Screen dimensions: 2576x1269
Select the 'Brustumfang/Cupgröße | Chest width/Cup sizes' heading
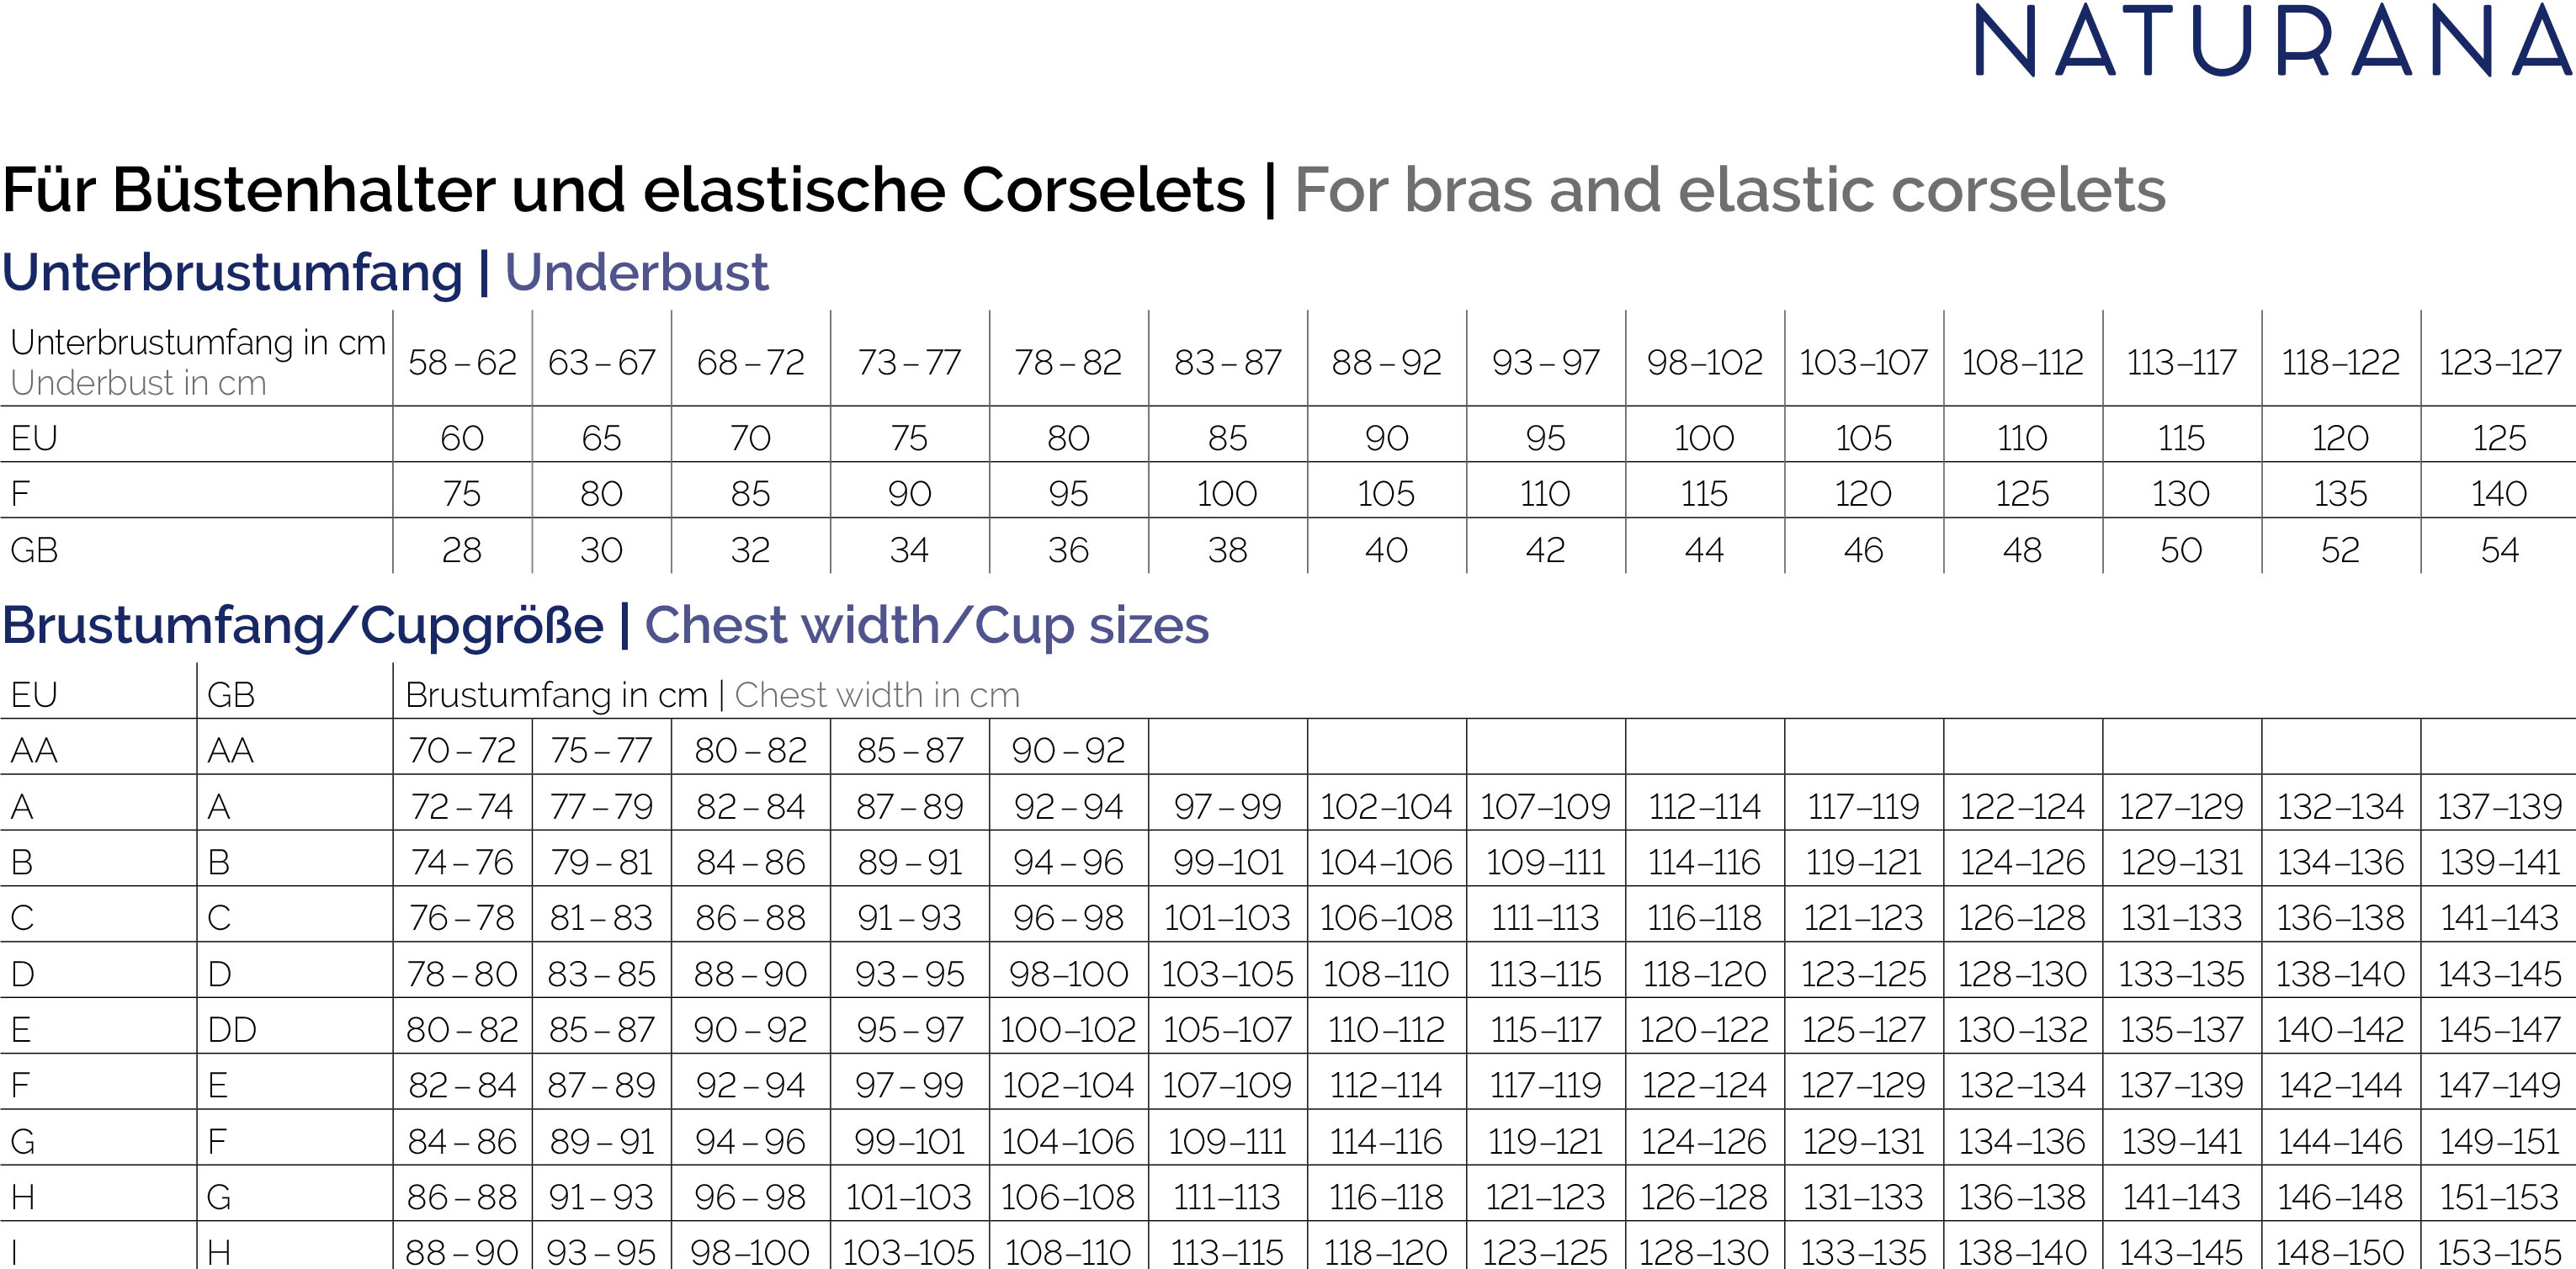pos(605,625)
